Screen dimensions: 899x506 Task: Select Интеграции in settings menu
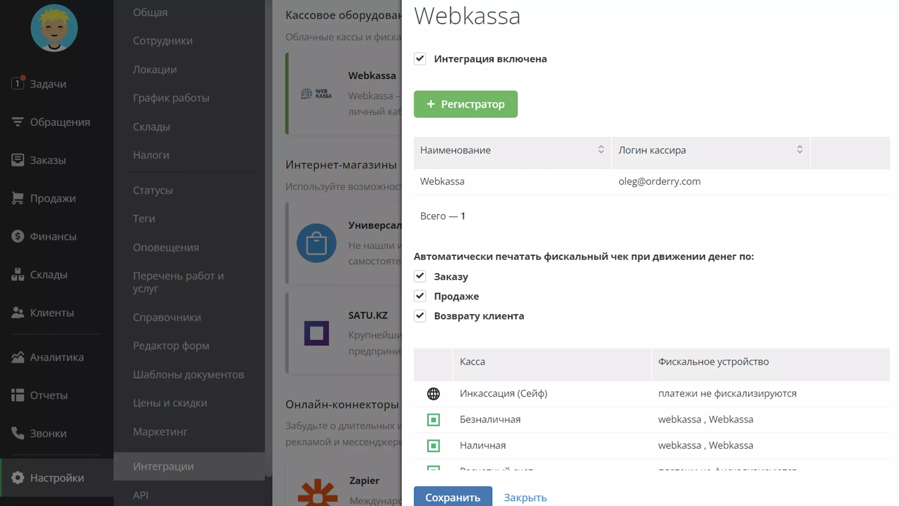[189, 466]
